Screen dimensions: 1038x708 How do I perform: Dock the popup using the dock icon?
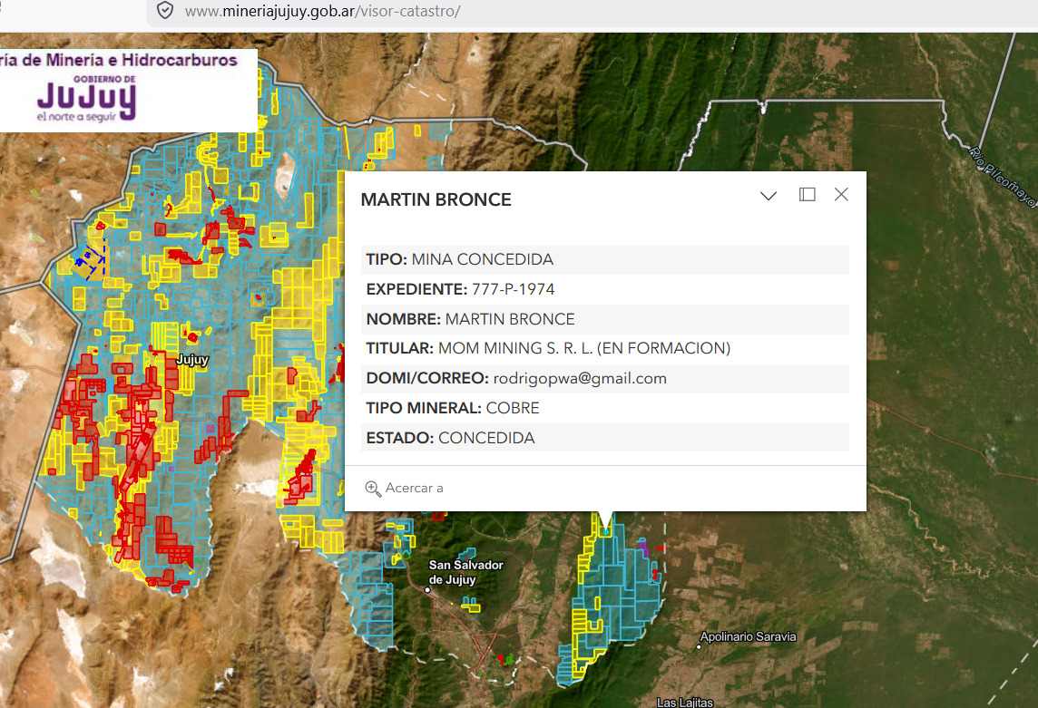click(807, 195)
